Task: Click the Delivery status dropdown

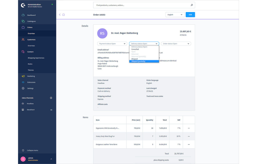Action: click(x=144, y=44)
